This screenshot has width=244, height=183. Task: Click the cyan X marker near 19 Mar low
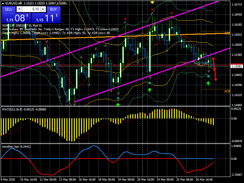click(x=118, y=98)
